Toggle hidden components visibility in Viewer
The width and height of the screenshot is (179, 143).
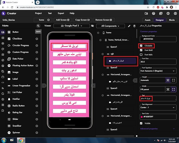click(92, 26)
